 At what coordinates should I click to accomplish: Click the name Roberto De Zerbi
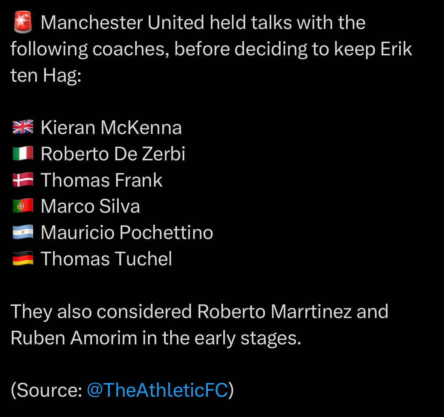pos(113,154)
